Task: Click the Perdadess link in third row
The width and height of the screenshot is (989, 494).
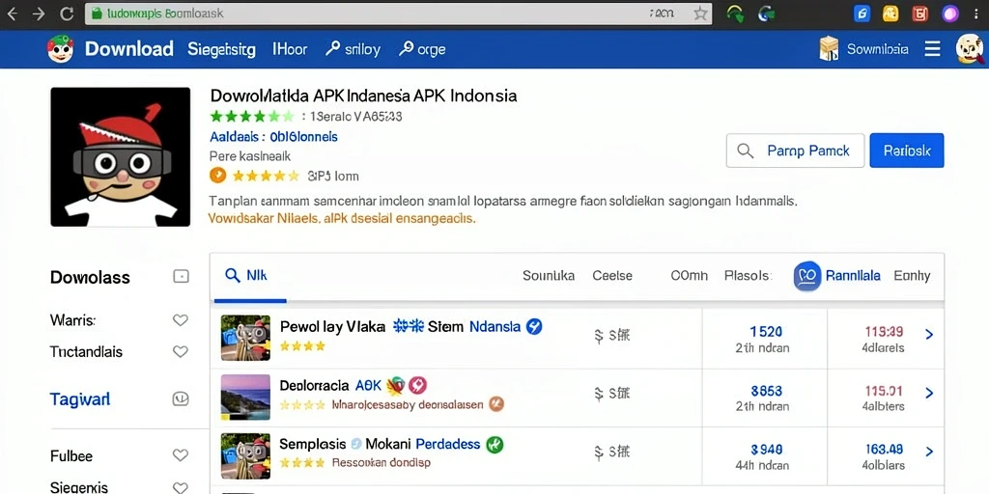Action: (x=448, y=444)
